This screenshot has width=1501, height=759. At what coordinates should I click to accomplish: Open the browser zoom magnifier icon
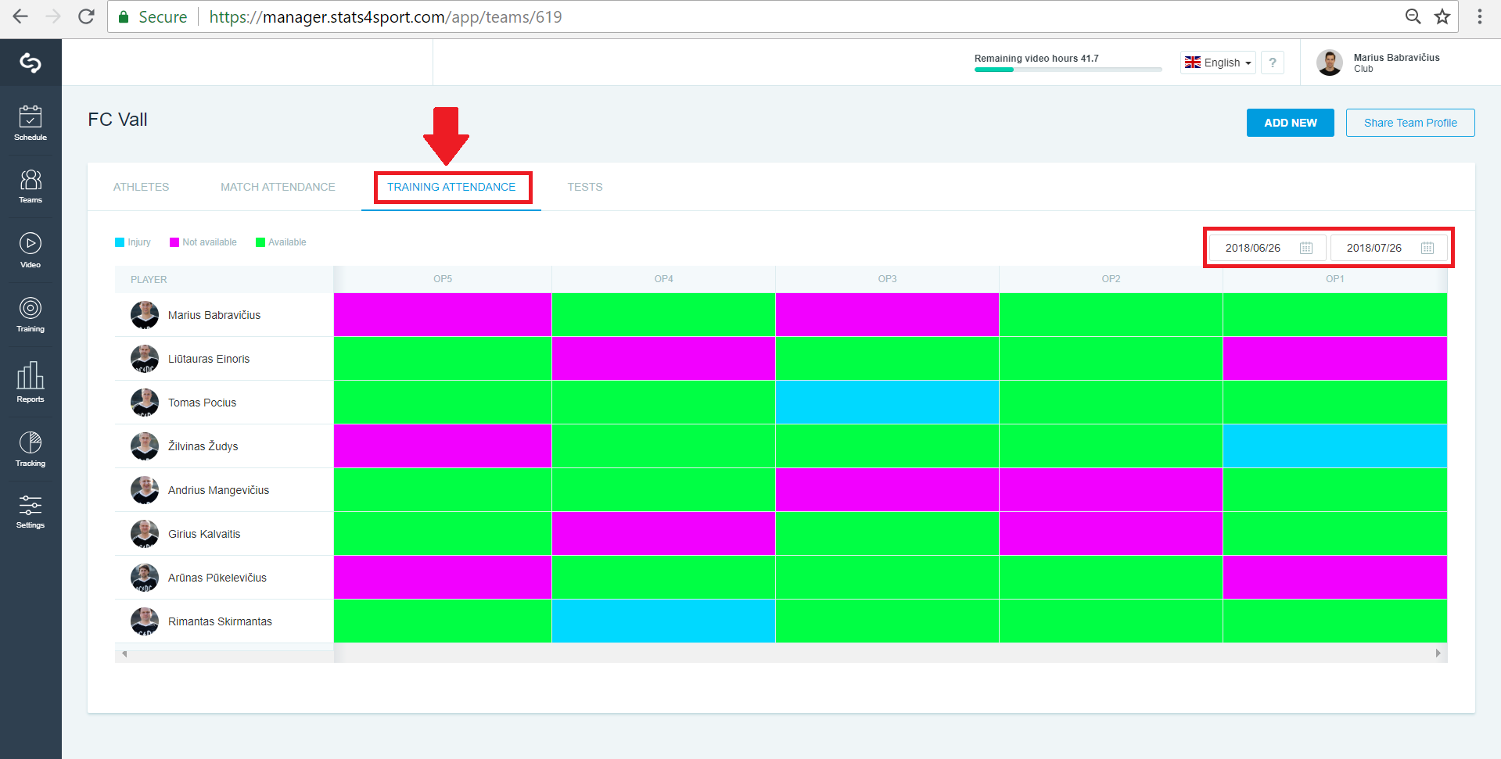pos(1413,16)
